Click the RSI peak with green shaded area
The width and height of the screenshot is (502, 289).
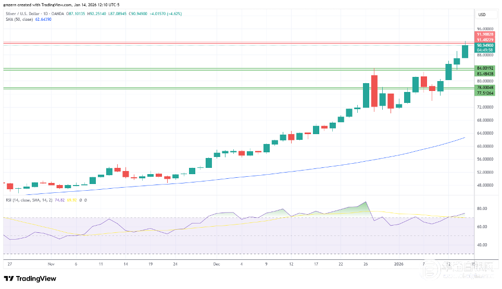pos(367,203)
